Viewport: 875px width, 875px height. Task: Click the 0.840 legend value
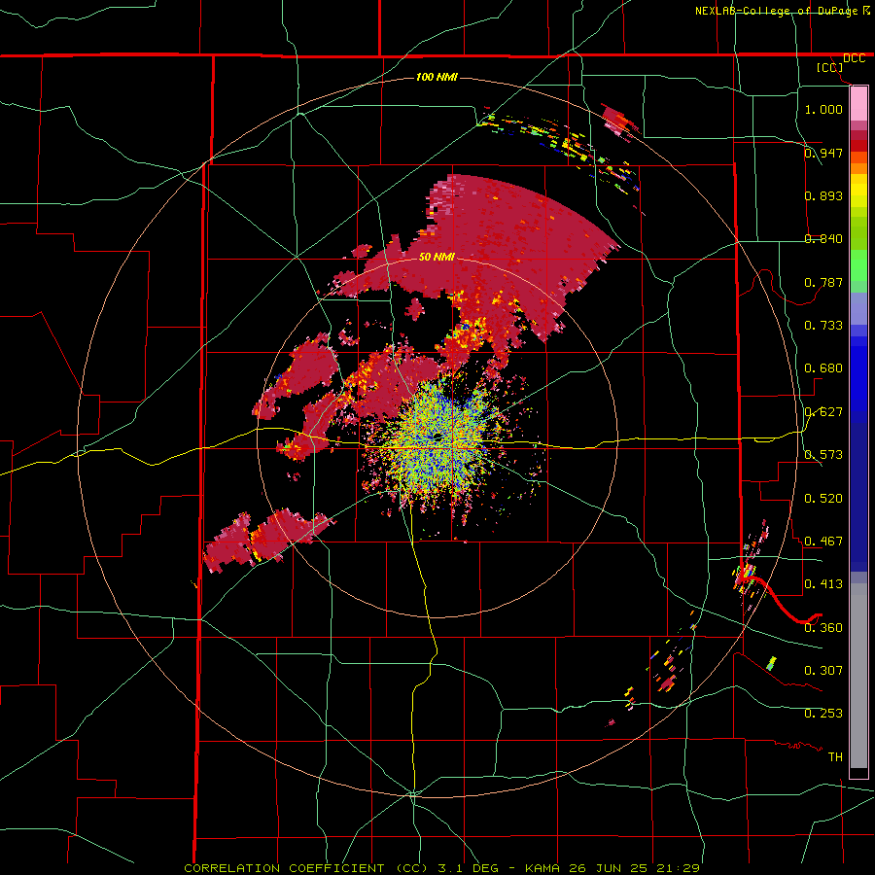click(x=823, y=239)
